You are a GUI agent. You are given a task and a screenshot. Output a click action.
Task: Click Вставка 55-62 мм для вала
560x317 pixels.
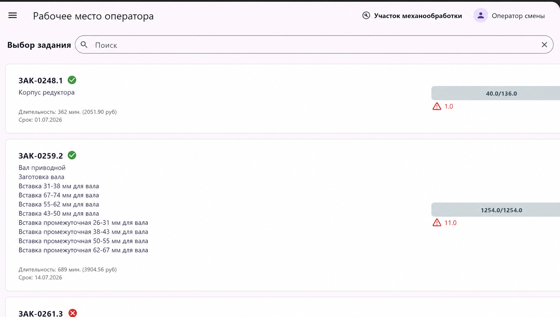point(59,204)
